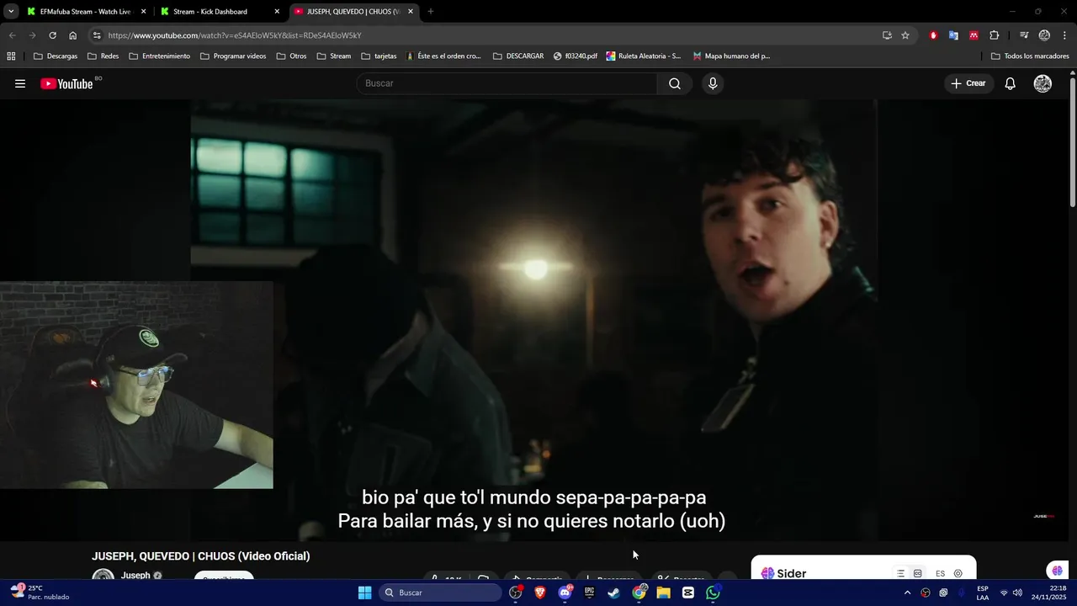Open the Chrome three-dot menu

pos(1065,35)
